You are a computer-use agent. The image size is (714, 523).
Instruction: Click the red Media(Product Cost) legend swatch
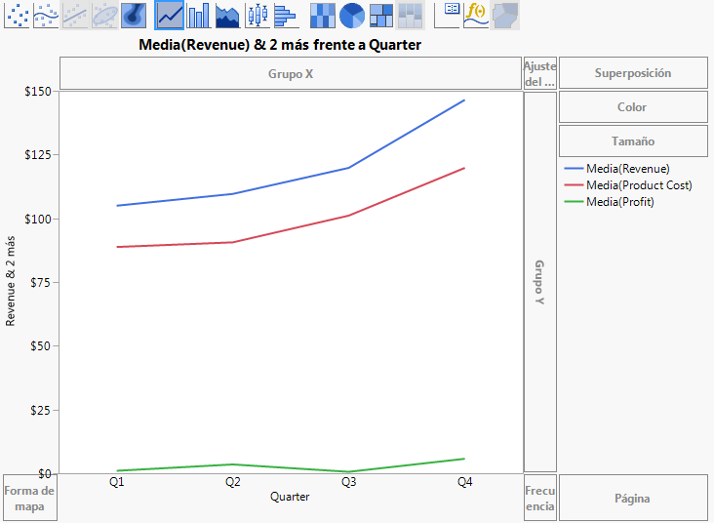click(574, 185)
